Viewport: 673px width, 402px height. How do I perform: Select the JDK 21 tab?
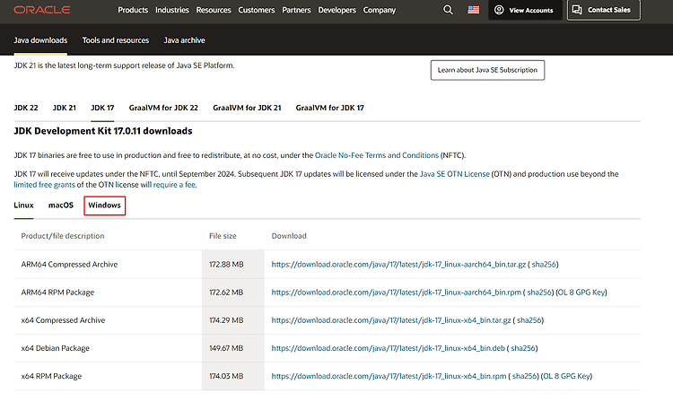[65, 108]
